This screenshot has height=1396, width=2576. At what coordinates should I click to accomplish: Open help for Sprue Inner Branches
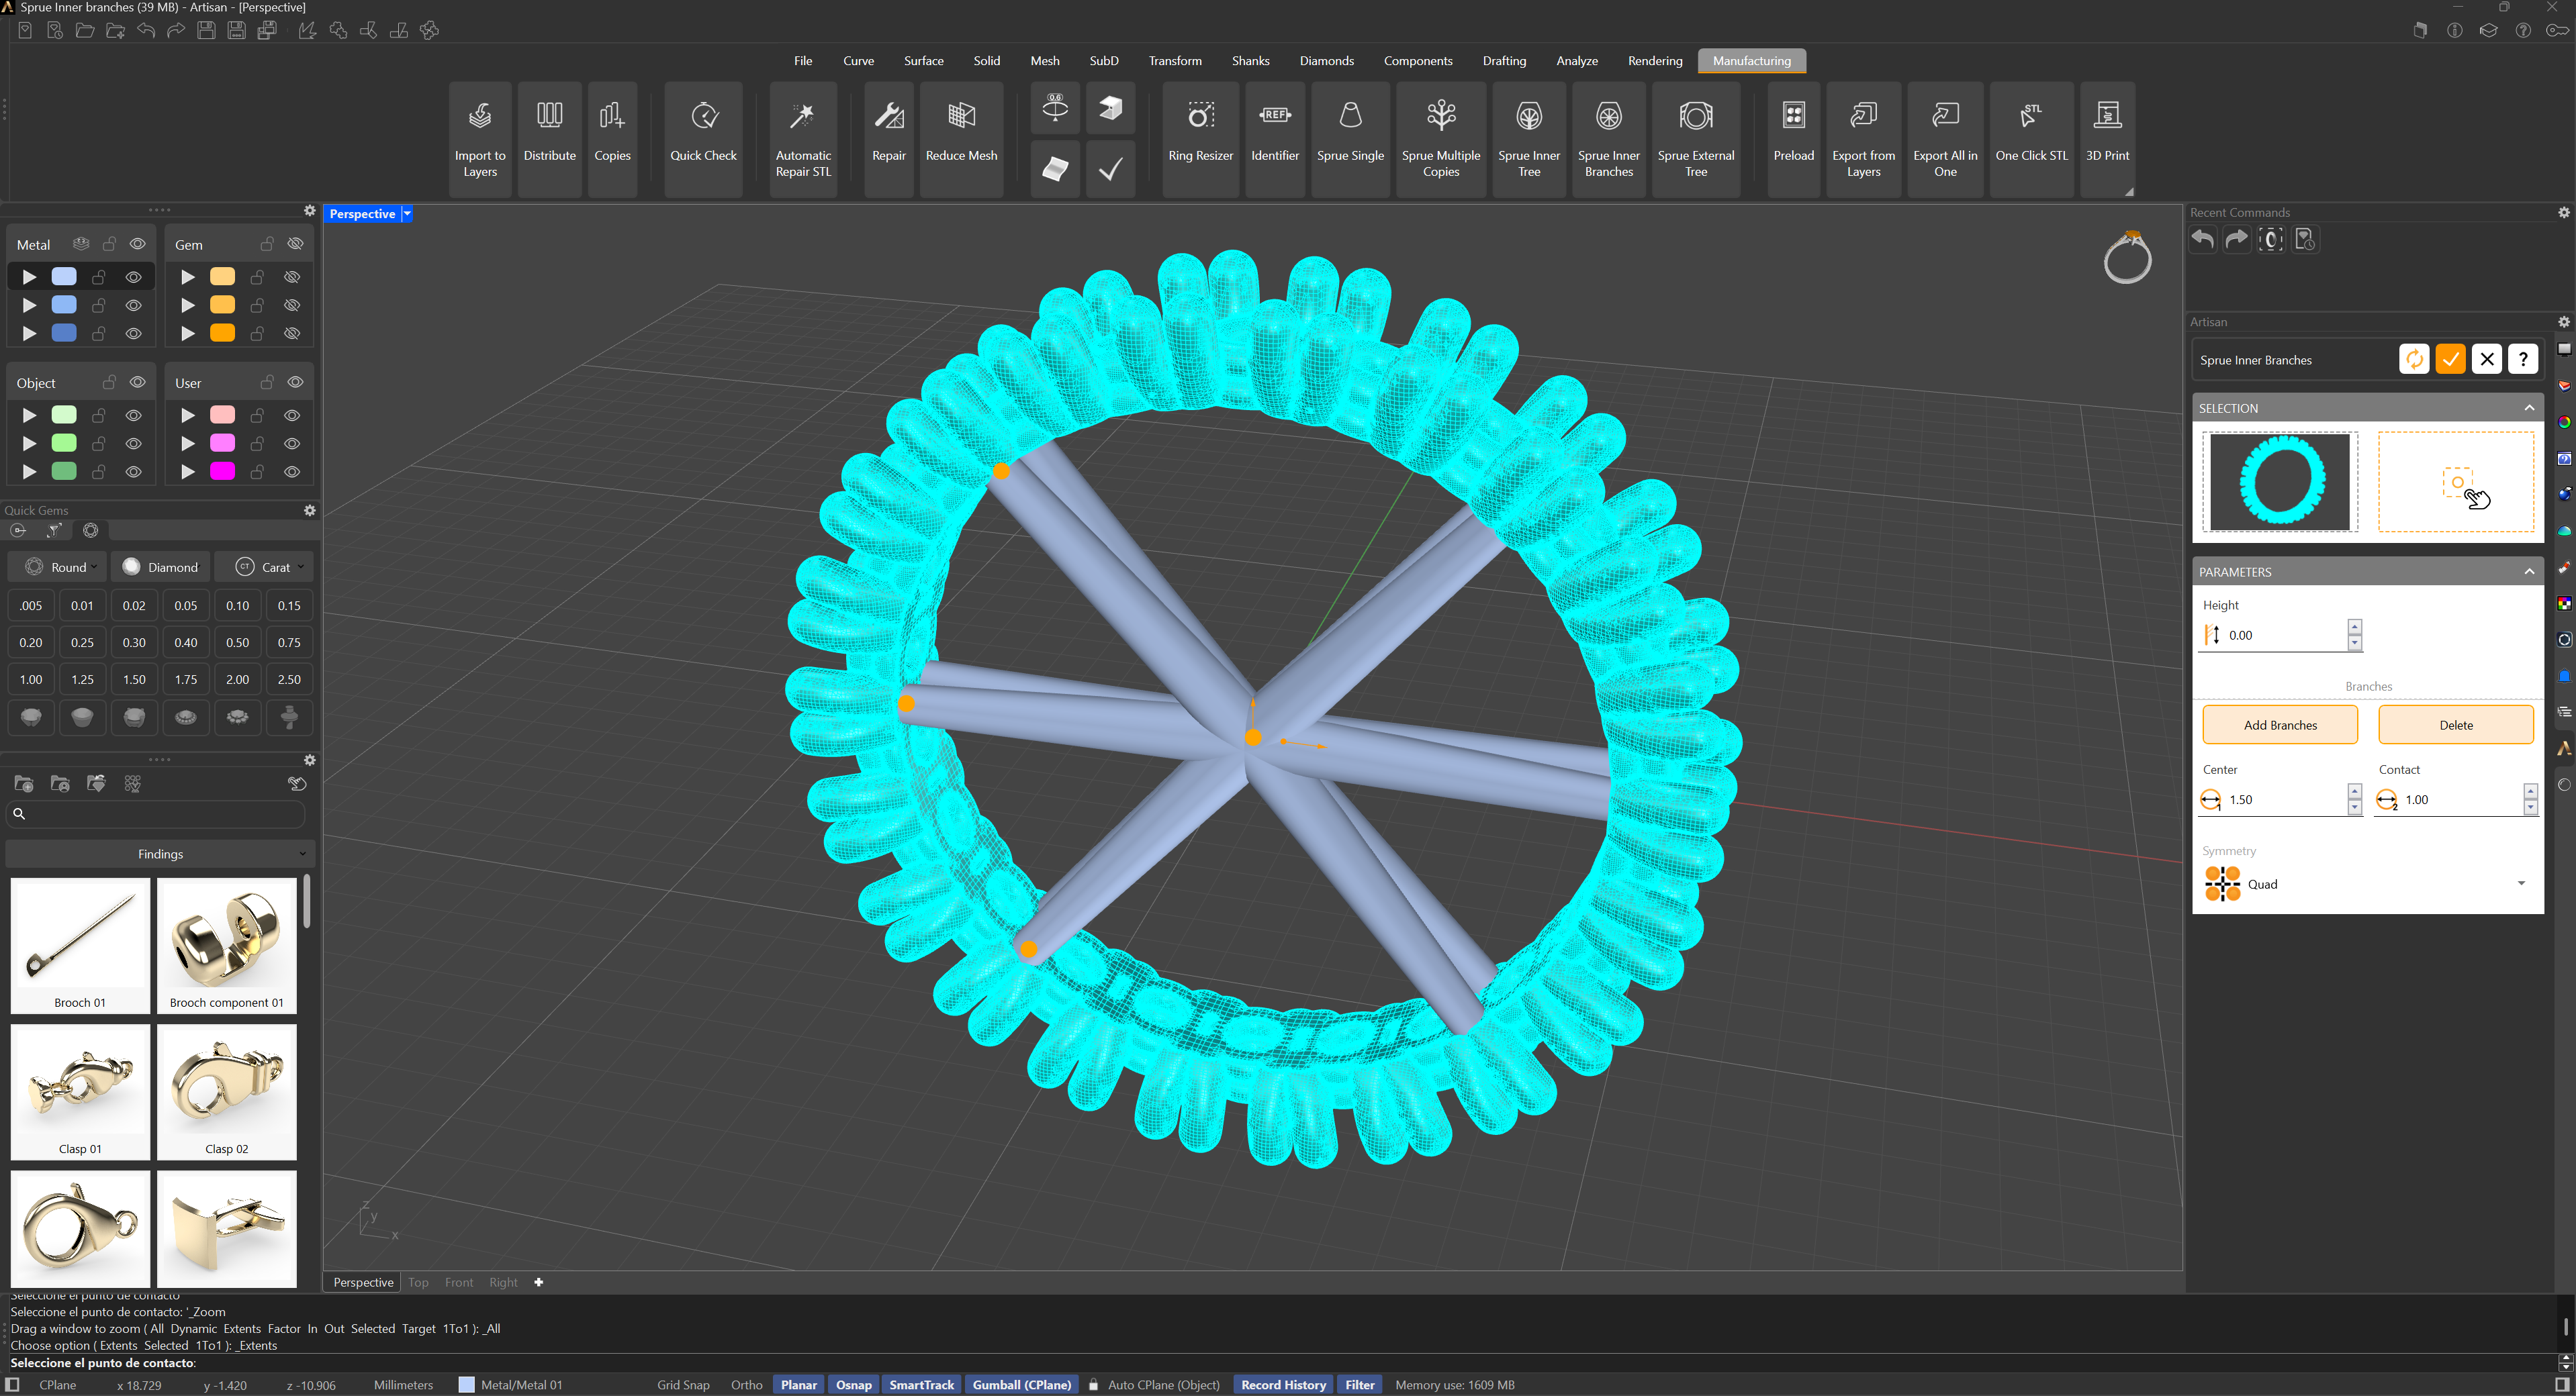(x=2523, y=360)
